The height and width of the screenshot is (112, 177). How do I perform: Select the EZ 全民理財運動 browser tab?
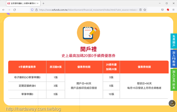(23, 4)
